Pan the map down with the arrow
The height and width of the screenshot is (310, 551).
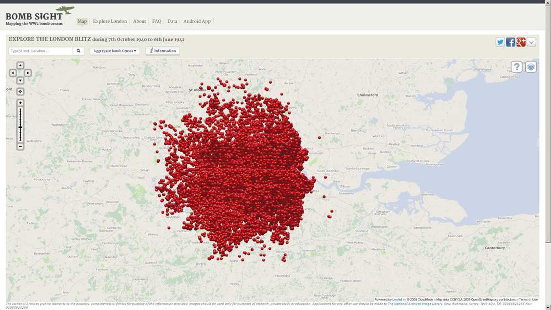coord(20,80)
